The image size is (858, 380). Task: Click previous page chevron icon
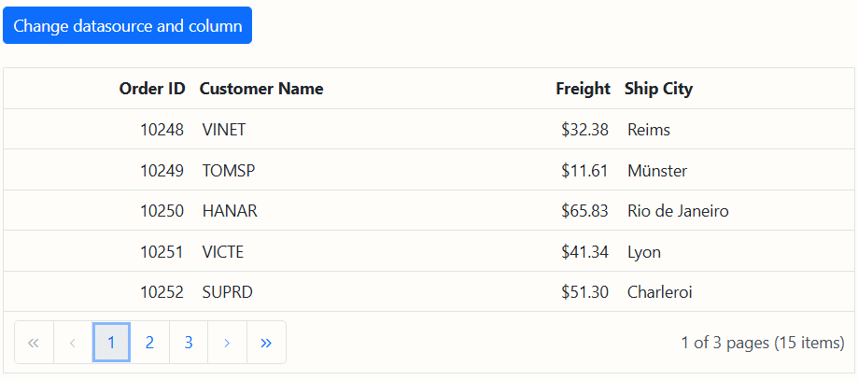pyautogui.click(x=73, y=343)
